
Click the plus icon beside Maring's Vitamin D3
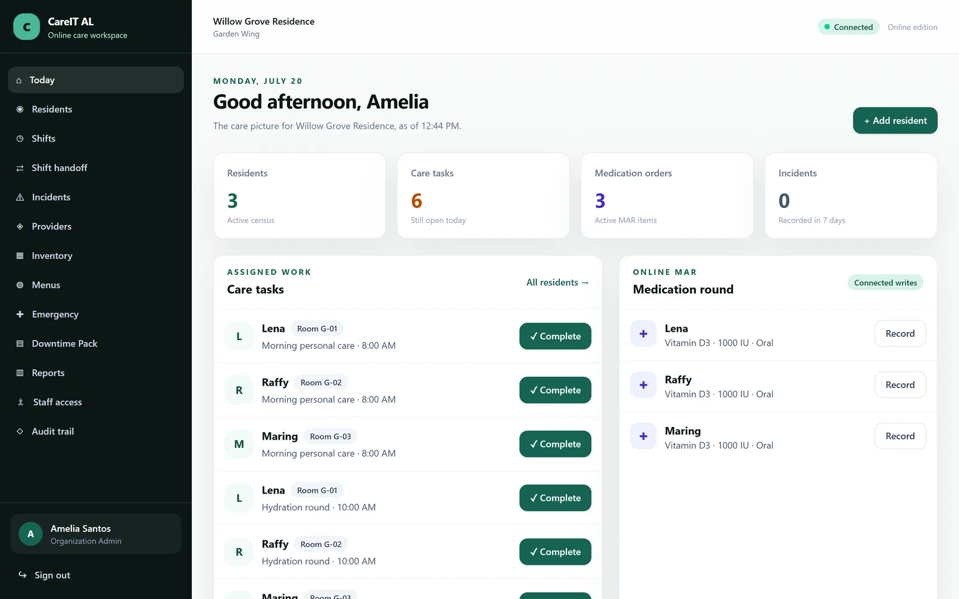tap(643, 437)
